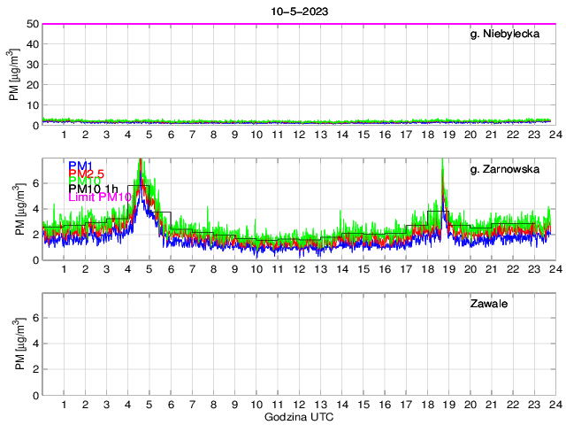Screen dimensions: 566x425
Task: Click the PM y-axis label of the Zarnowska chart
Action: 15,210
